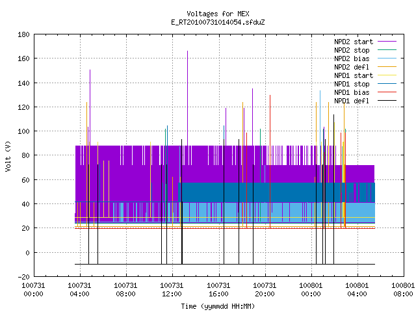416x312 pixels.
Task: Click the orange line sample for NPD2 defl
Action: [387, 67]
